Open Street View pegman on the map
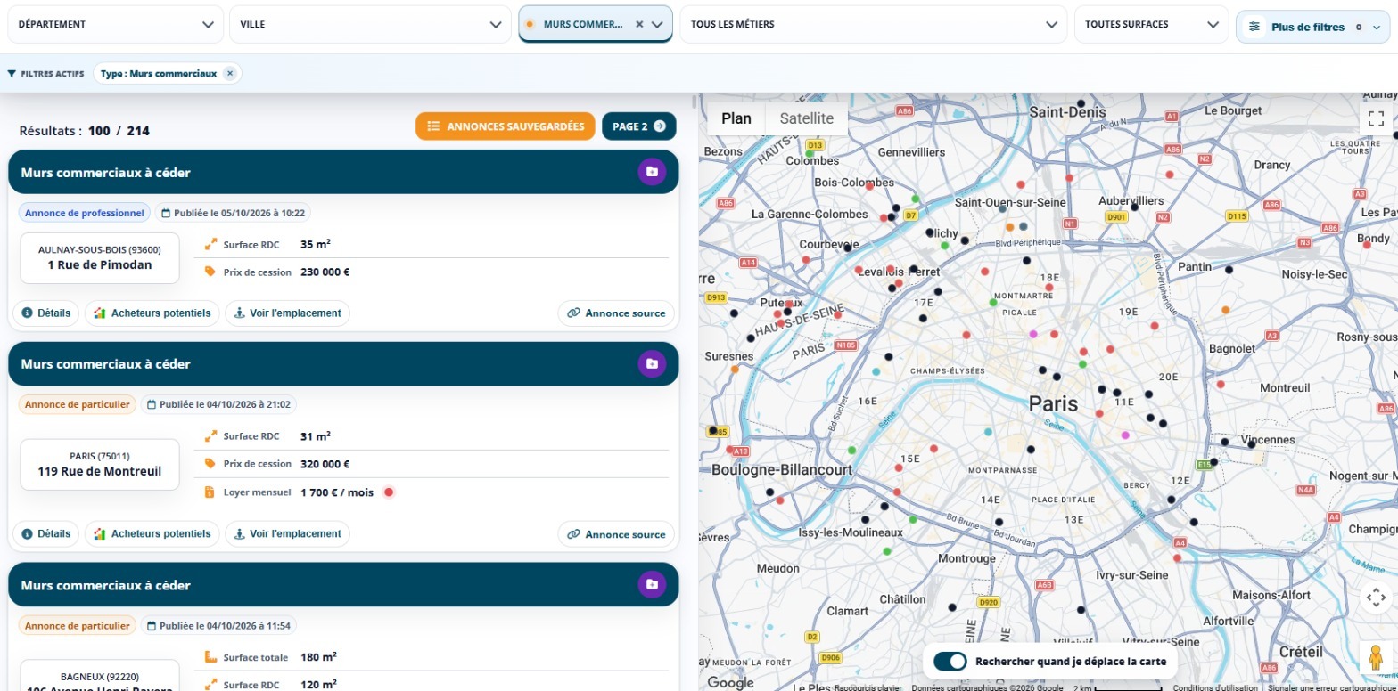This screenshot has width=1398, height=691. [1376, 657]
